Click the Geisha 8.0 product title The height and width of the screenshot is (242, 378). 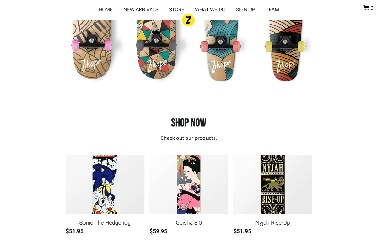coord(189,223)
